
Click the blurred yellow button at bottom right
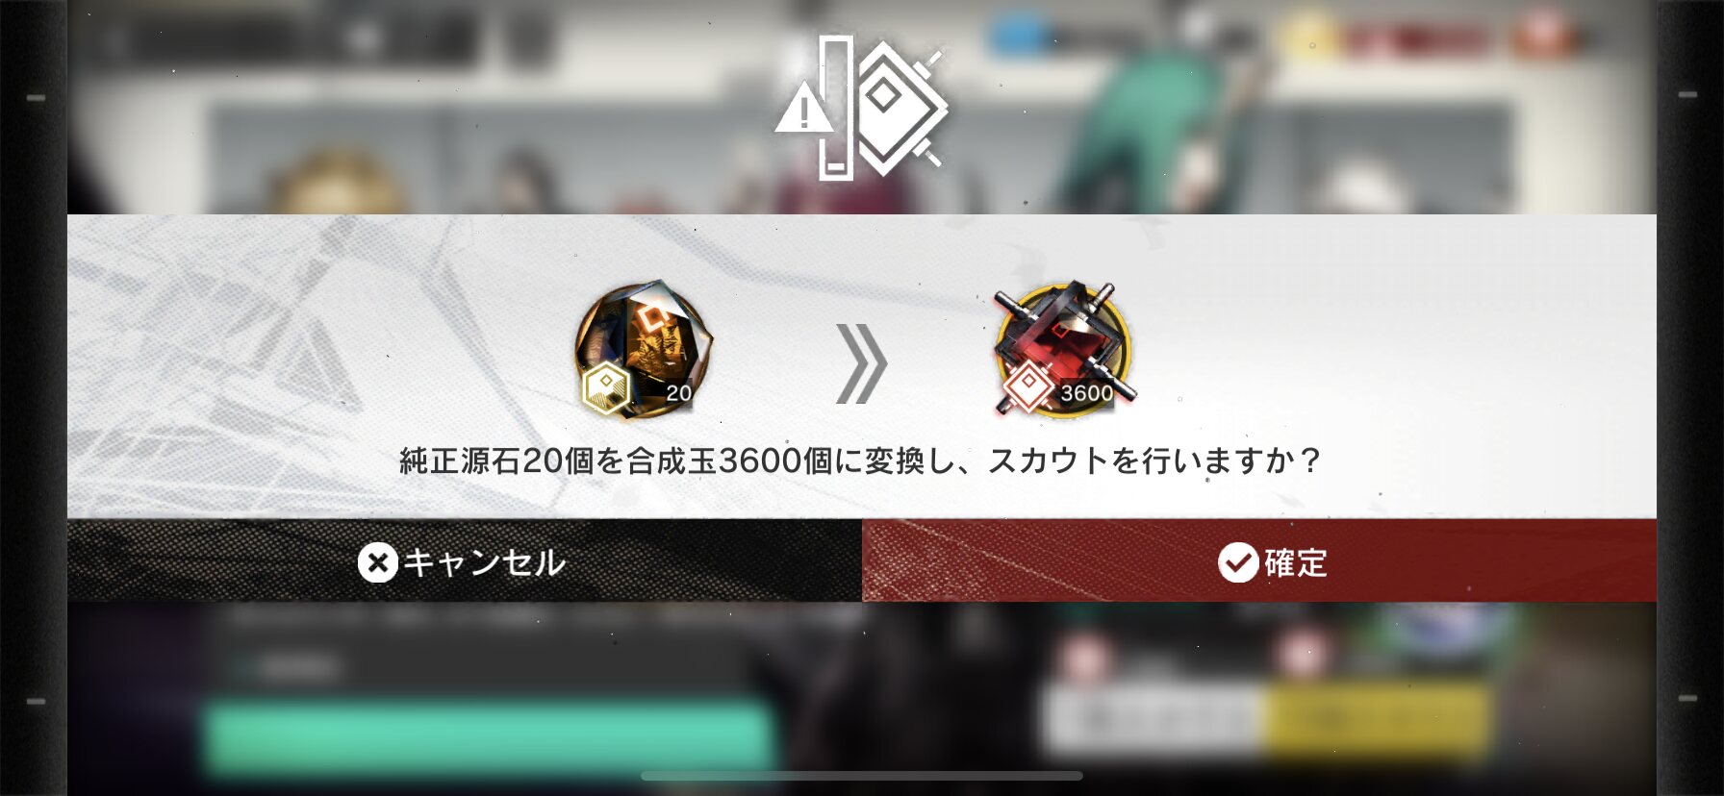pyautogui.click(x=1377, y=719)
